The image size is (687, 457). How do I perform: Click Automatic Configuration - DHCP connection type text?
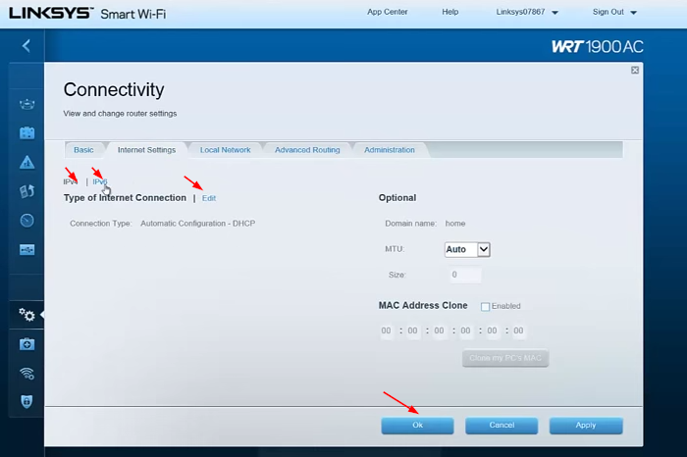click(x=197, y=224)
